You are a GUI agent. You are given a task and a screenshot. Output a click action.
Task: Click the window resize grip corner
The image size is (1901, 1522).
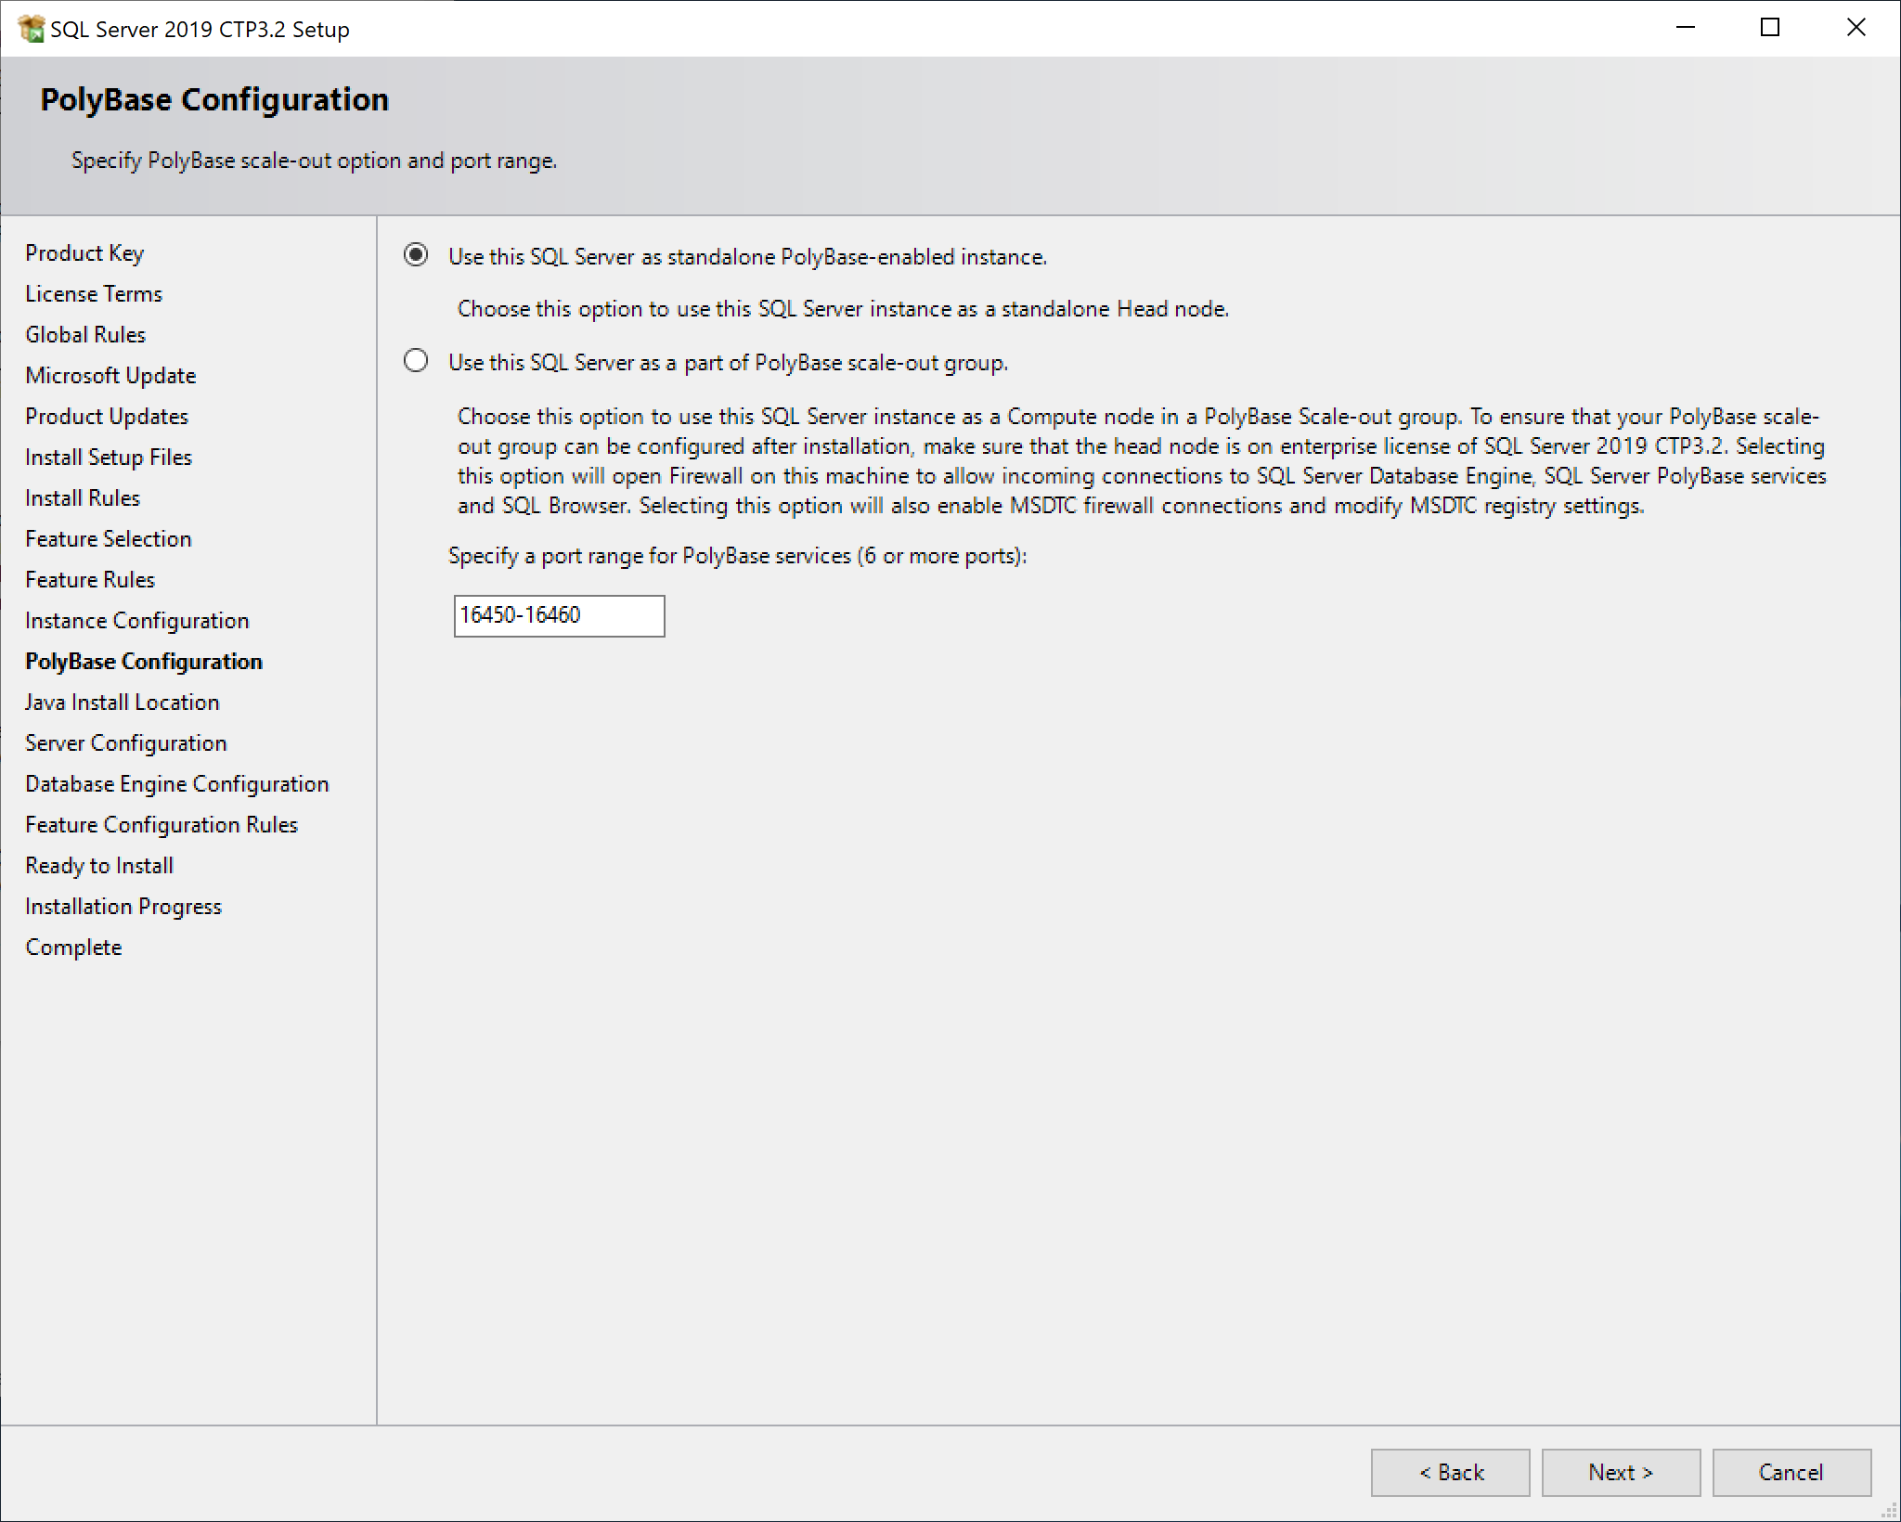(x=1889, y=1511)
